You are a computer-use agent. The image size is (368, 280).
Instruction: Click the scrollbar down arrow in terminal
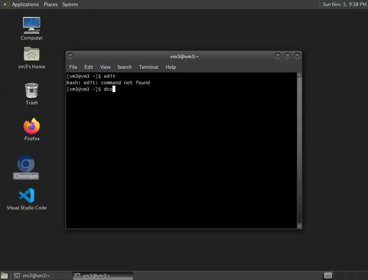click(x=299, y=226)
